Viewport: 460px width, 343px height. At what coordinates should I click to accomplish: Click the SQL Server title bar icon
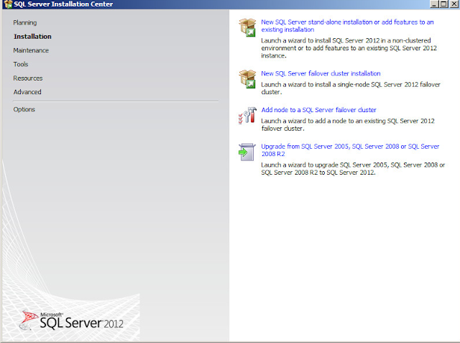coord(8,4)
